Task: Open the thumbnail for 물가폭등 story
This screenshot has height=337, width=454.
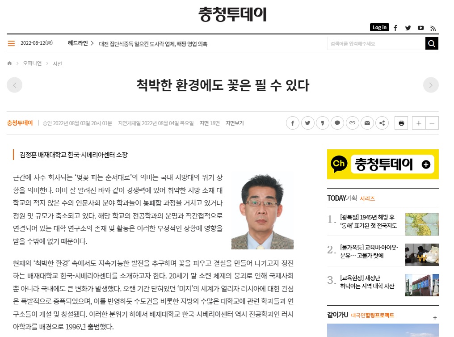Action: pos(422,255)
